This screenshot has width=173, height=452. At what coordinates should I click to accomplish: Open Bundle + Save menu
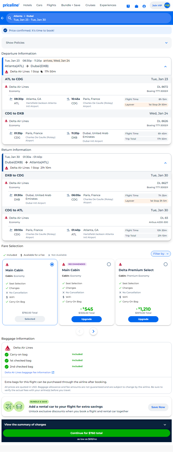click(x=71, y=5)
